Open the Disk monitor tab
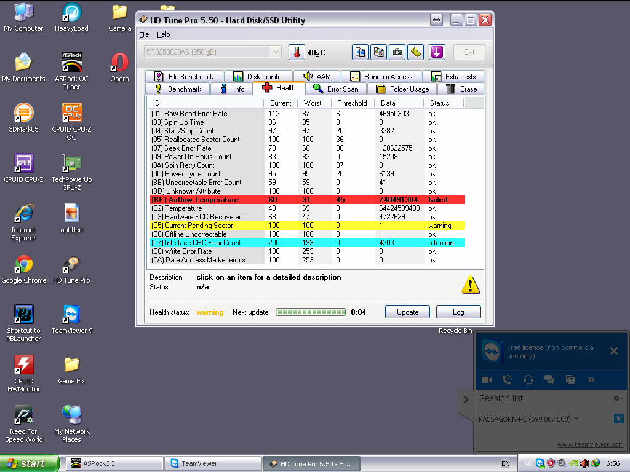The height and width of the screenshot is (472, 630). click(258, 77)
